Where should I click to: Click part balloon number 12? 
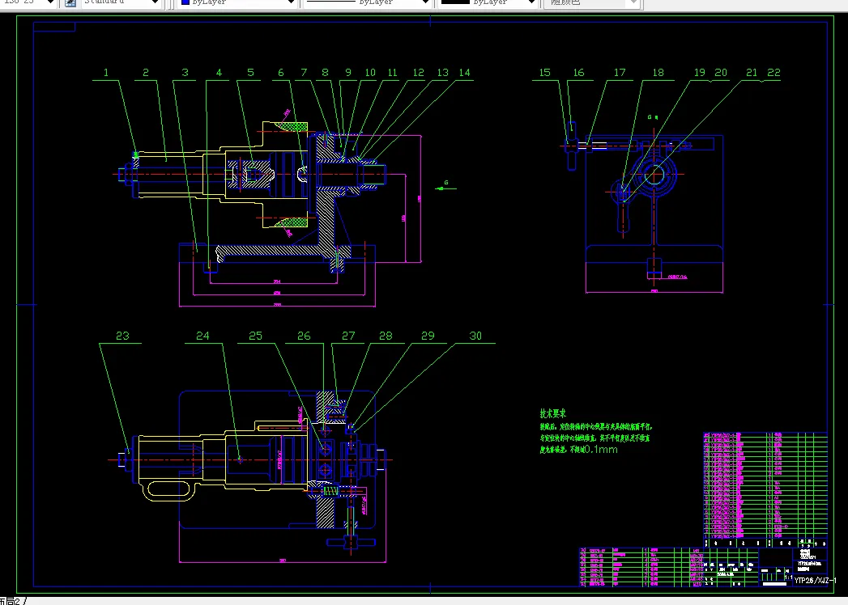point(419,72)
